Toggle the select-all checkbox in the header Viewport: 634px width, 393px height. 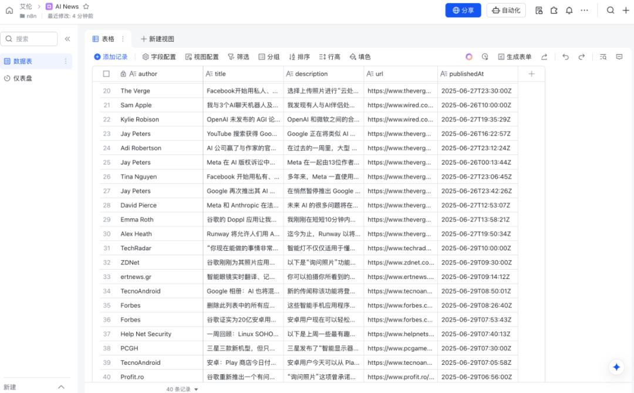click(106, 73)
